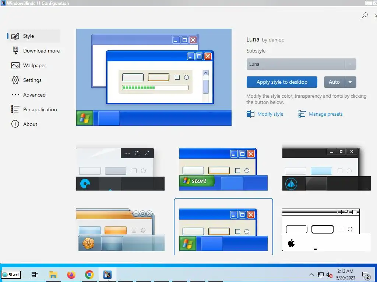Click WindowBlinds icon in taskbar

tap(108, 275)
